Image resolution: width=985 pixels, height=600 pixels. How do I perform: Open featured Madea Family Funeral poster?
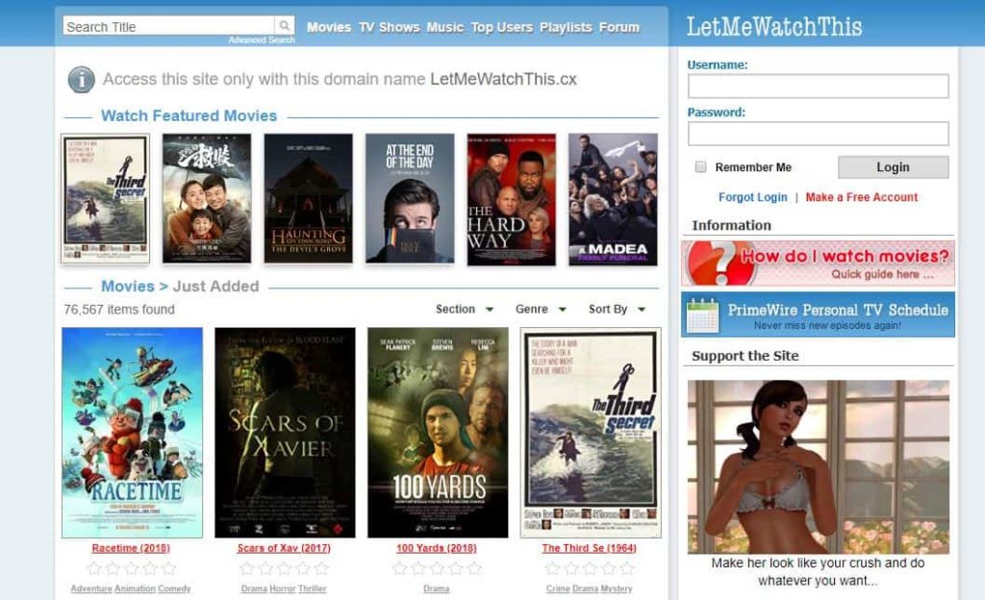click(613, 199)
